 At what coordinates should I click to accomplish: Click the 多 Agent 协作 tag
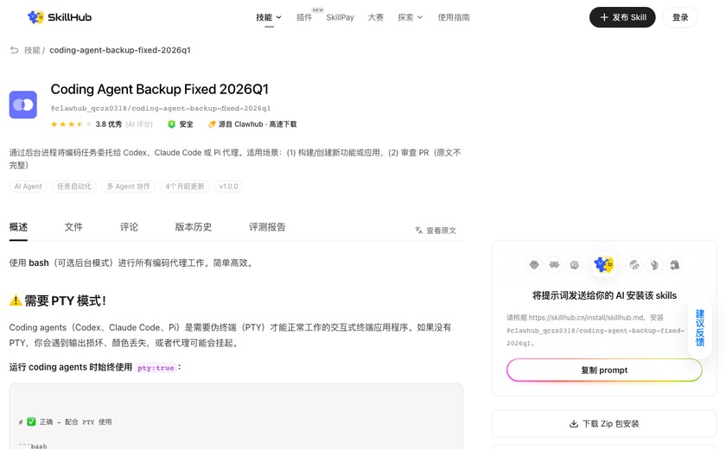[128, 187]
